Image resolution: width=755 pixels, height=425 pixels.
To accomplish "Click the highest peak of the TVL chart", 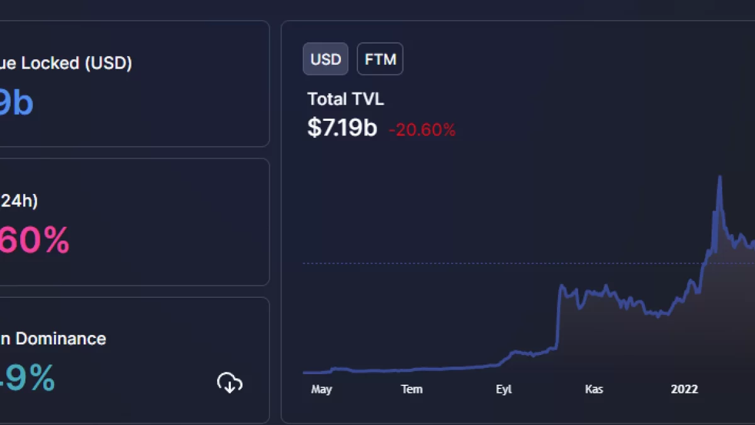I will coord(719,178).
